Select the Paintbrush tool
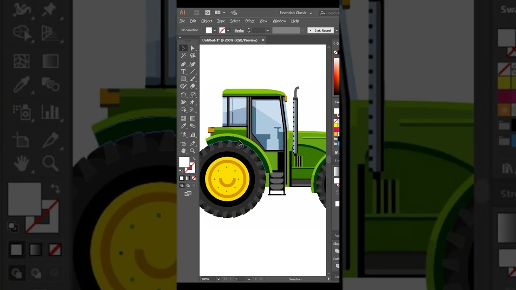 click(193, 79)
